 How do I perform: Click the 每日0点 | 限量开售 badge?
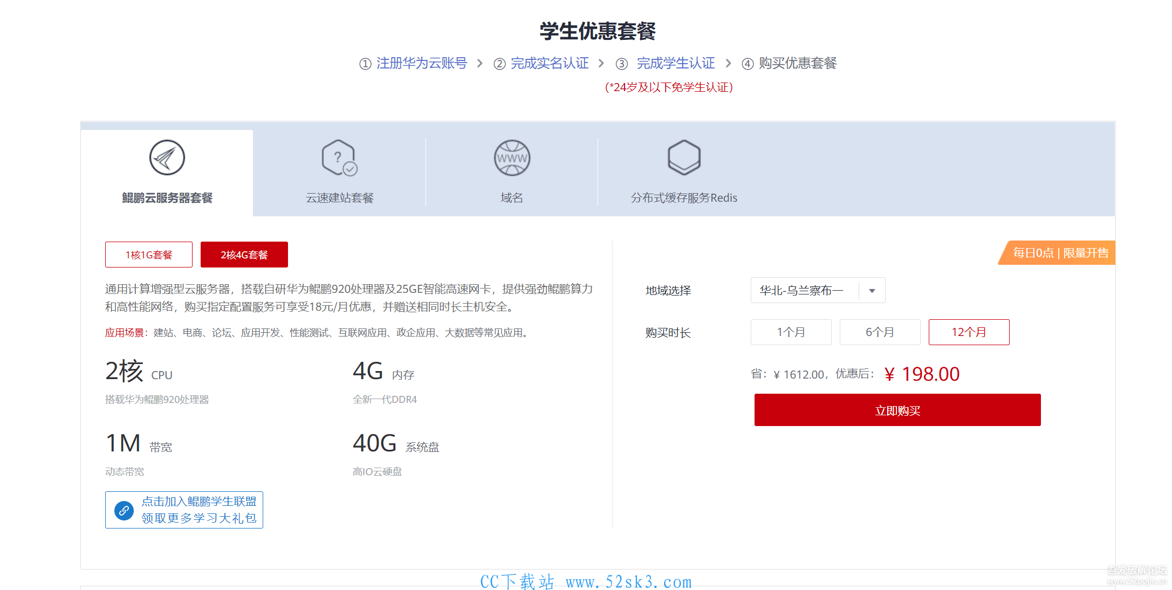pos(1057,252)
